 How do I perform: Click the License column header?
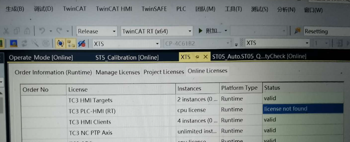click(x=121, y=89)
